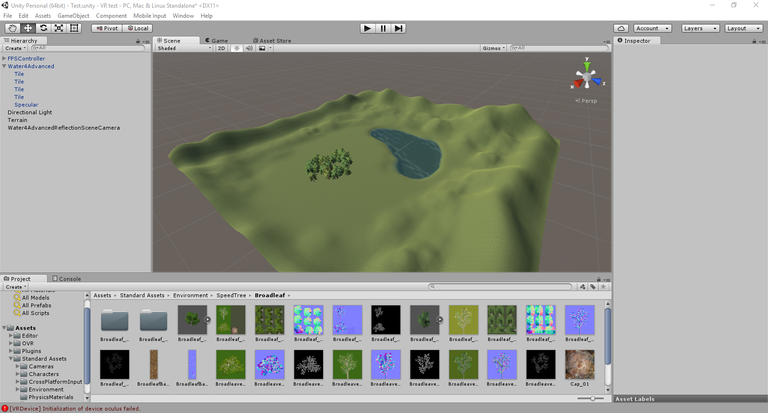
Task: Select the Scale tool
Action: tap(59, 28)
